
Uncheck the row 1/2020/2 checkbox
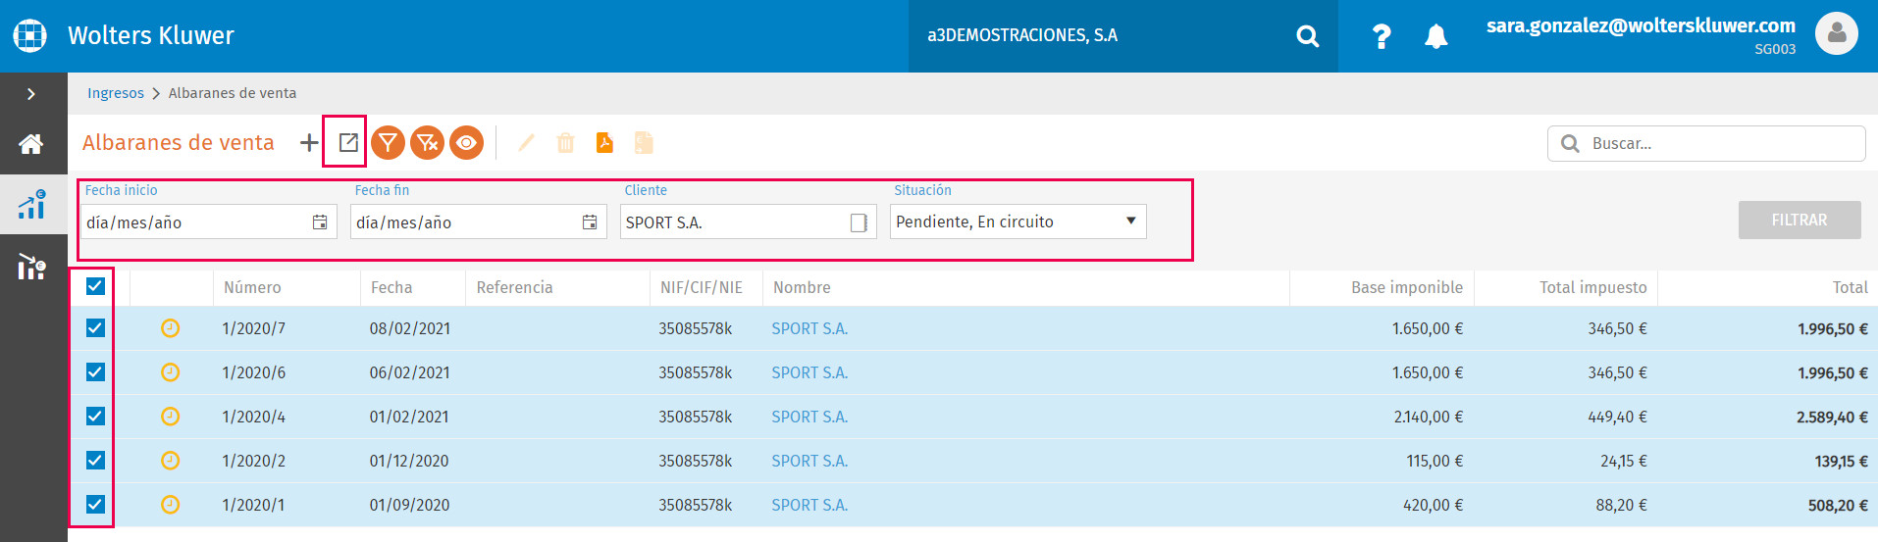pos(95,461)
